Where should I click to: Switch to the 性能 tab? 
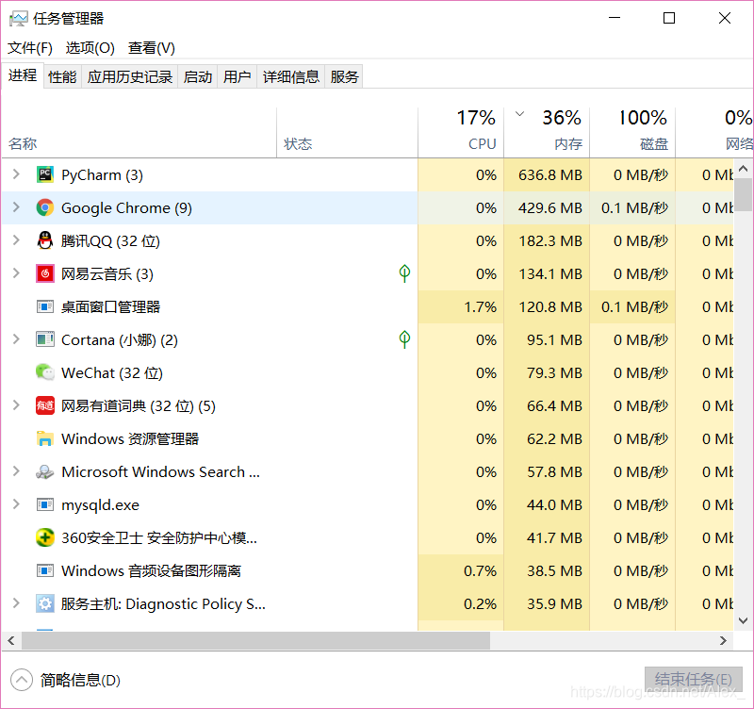[61, 75]
